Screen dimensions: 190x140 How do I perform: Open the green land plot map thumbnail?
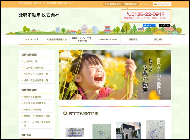coord(102,131)
